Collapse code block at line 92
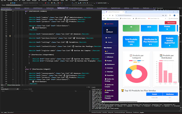The image size is (182, 114). [13, 69]
